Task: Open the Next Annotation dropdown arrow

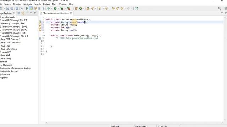Action: point(103,8)
